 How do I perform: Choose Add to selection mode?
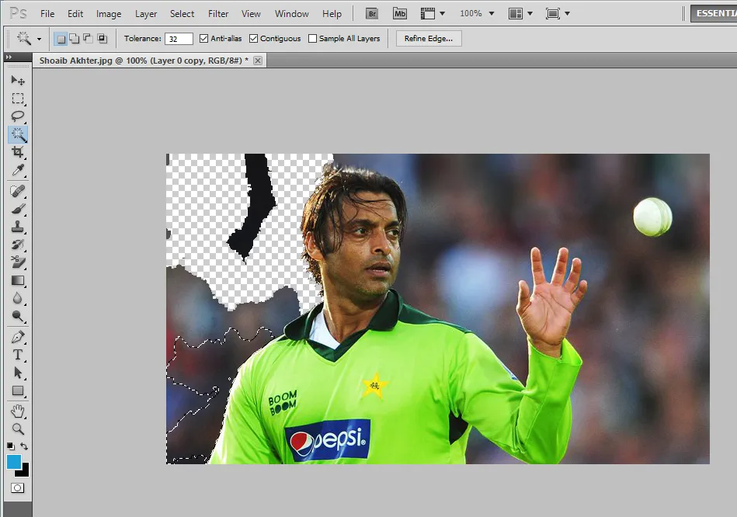[75, 39]
